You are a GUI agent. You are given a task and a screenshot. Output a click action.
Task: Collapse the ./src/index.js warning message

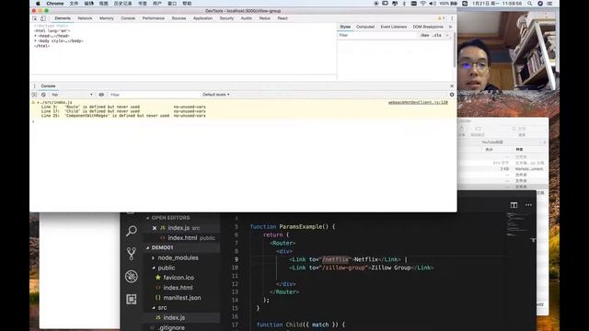[38, 102]
